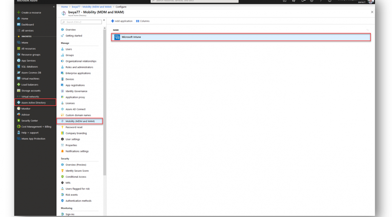Open the Help + support icon
The image size is (392, 217).
tap(19, 133)
